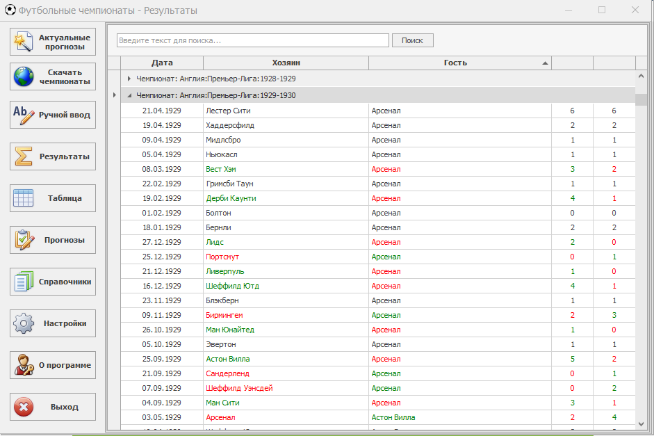Screen dimensions: 654x436
Task: Click Ручной ввод button label
Action: [x=64, y=115]
